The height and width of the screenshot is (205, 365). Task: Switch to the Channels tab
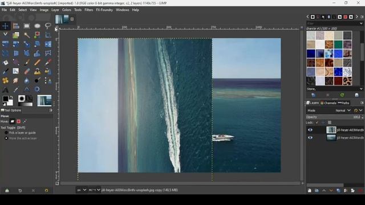tap(328, 103)
